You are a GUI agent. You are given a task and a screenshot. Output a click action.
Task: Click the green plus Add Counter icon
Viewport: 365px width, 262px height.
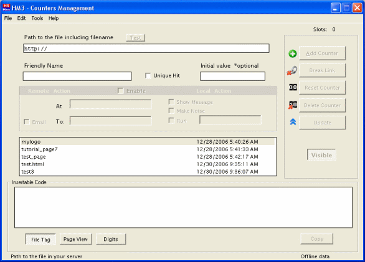click(x=293, y=54)
